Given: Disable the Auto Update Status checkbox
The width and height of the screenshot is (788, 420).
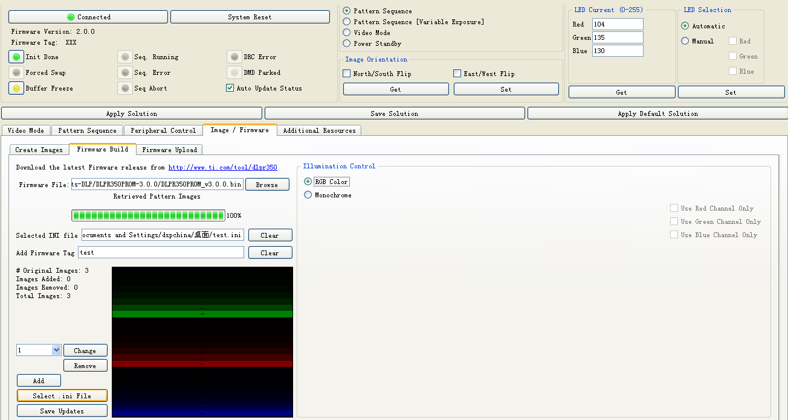Looking at the screenshot, I should [x=230, y=88].
